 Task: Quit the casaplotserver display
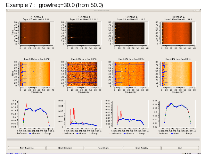pyautogui.click(x=180, y=148)
